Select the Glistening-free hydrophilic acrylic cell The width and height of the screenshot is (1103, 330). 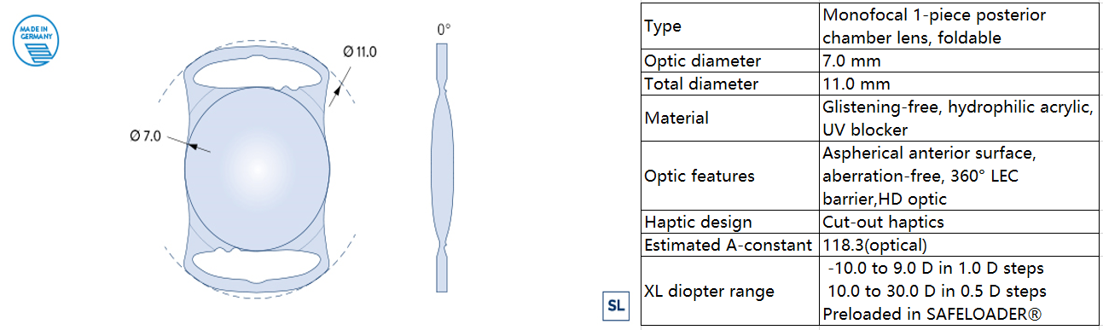[x=955, y=119]
